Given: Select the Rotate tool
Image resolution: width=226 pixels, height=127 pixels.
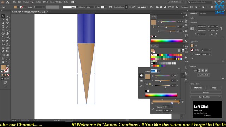Looking at the screenshot, I should click(x=3, y=37).
